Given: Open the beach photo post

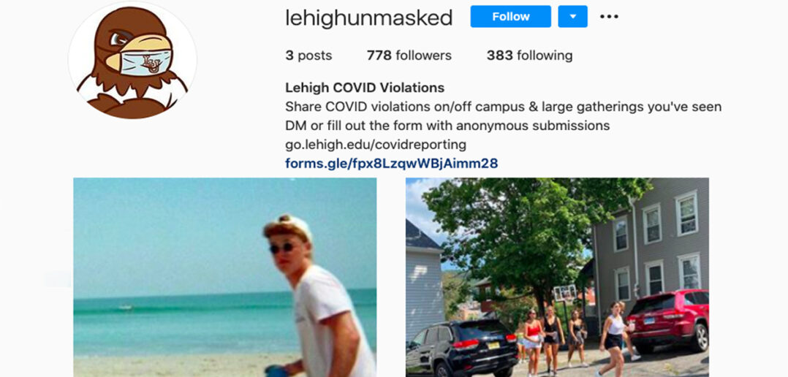Looking at the screenshot, I should (x=224, y=277).
